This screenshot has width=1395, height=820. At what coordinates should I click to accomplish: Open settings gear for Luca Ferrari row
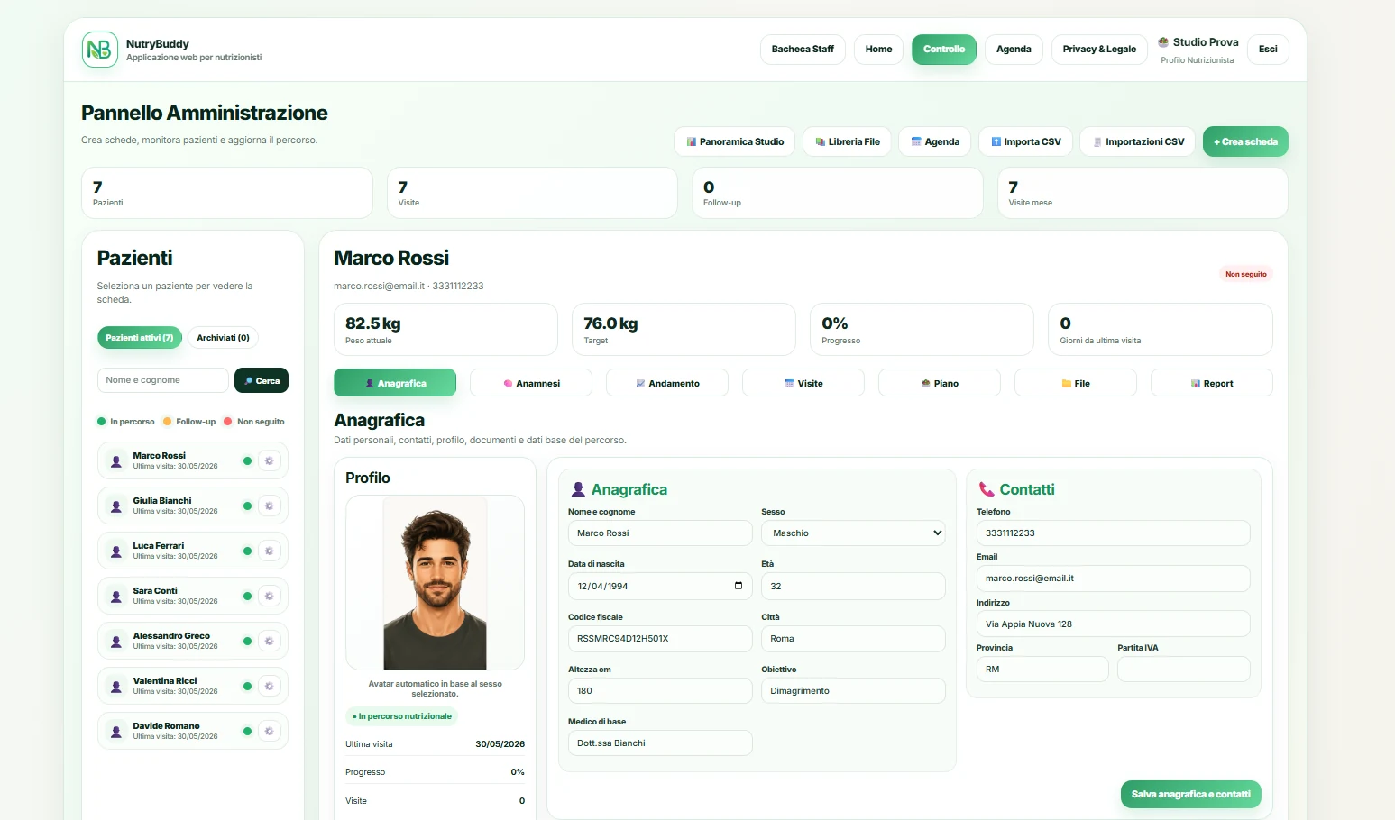269,551
